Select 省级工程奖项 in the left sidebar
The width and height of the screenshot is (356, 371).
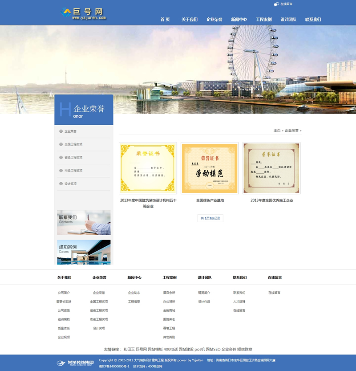(x=73, y=158)
